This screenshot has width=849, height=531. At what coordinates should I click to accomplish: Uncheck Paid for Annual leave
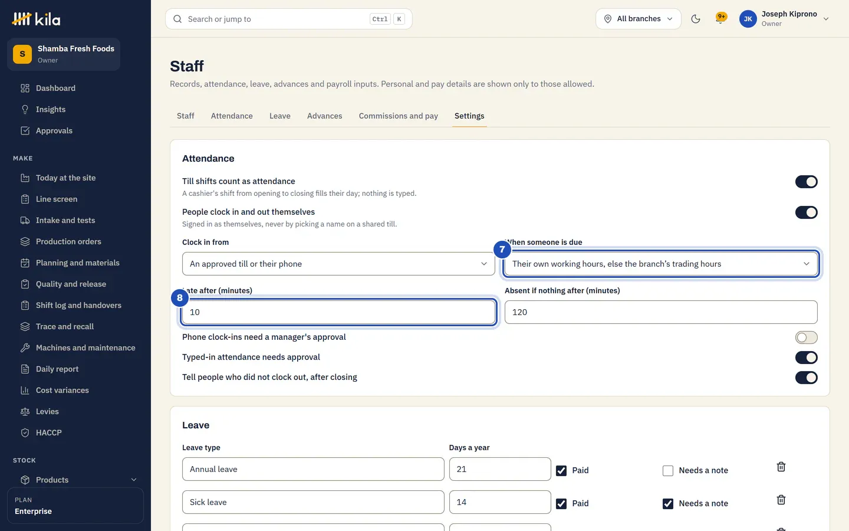561,470
